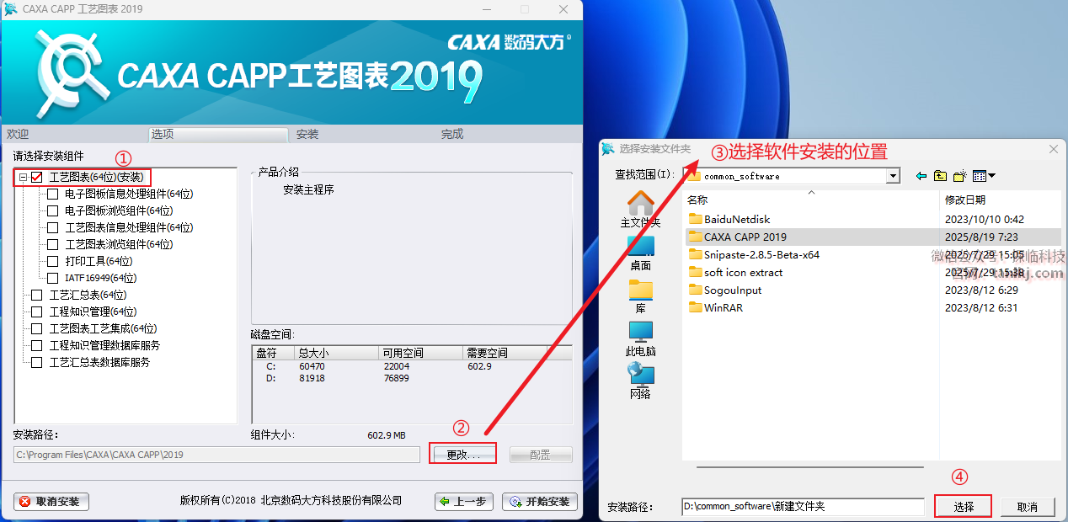The width and height of the screenshot is (1068, 522).
Task: Click the 2023/10/10 0:42 date cell
Action: click(985, 219)
